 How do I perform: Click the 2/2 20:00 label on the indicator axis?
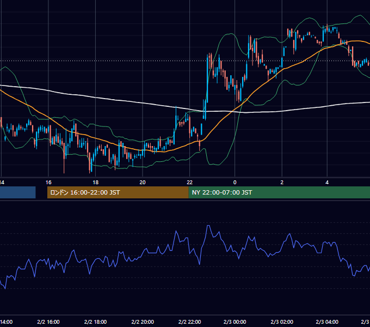pyautogui.click(x=143, y=322)
